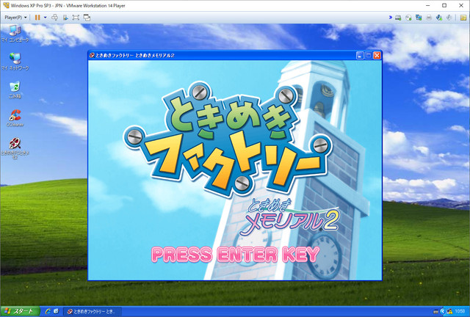This screenshot has width=470, height=317.
Task: Click the system tray clock 10:58
Action: click(460, 311)
